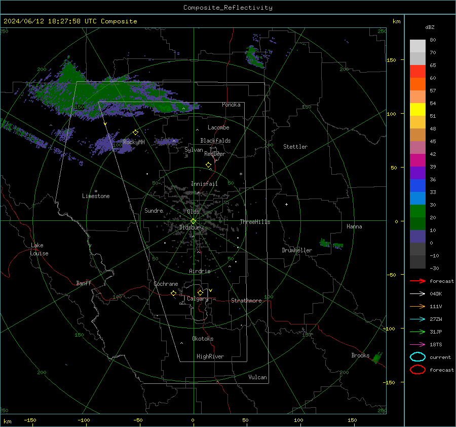Click the Ponoka label

pos(231,105)
